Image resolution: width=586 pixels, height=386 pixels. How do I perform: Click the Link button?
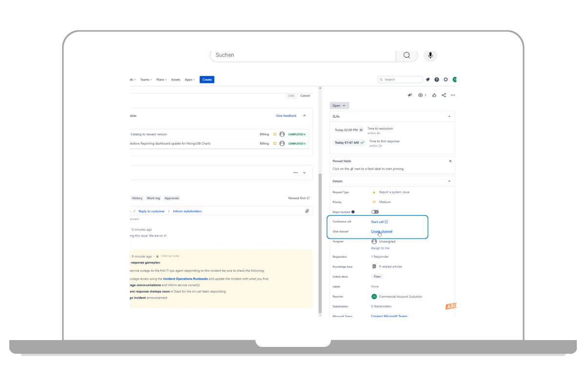coord(291,96)
